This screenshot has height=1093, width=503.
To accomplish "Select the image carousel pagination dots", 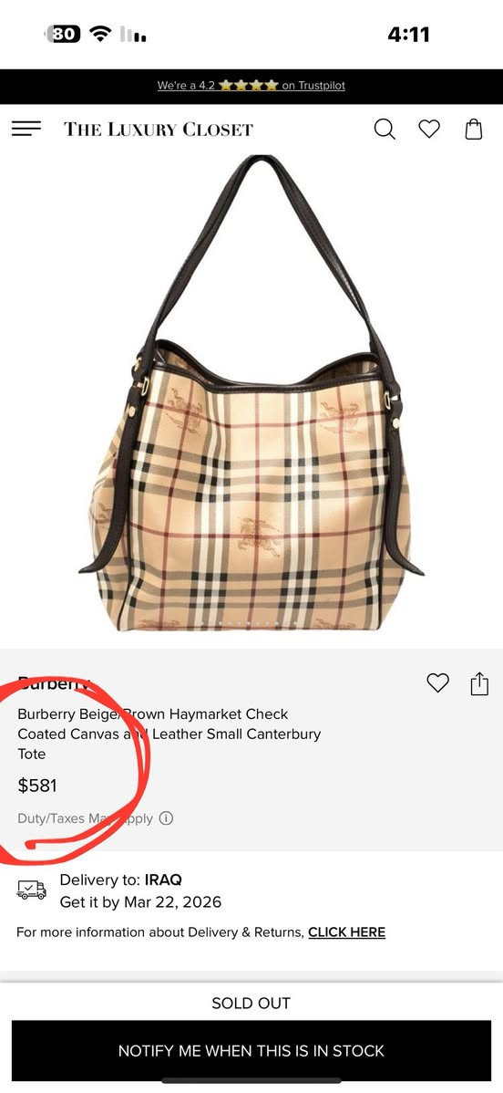I will point(251,622).
